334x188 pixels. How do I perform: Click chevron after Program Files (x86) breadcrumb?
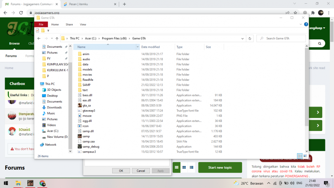click(129, 38)
